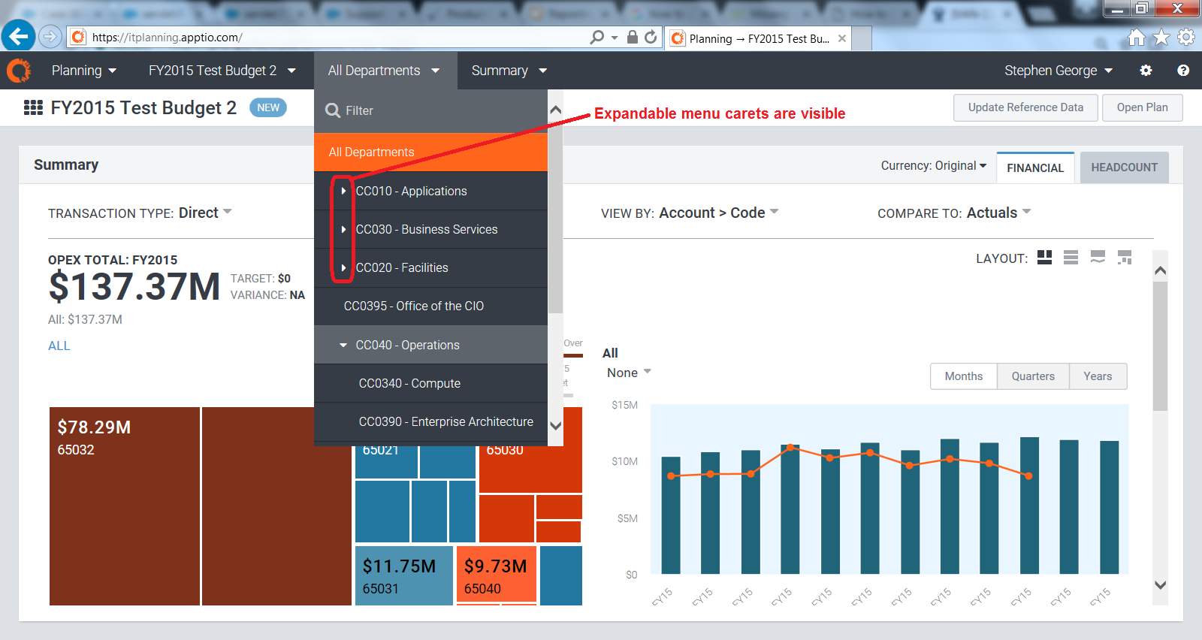Click department list scroll up arrow
The image size is (1202, 640).
(556, 110)
